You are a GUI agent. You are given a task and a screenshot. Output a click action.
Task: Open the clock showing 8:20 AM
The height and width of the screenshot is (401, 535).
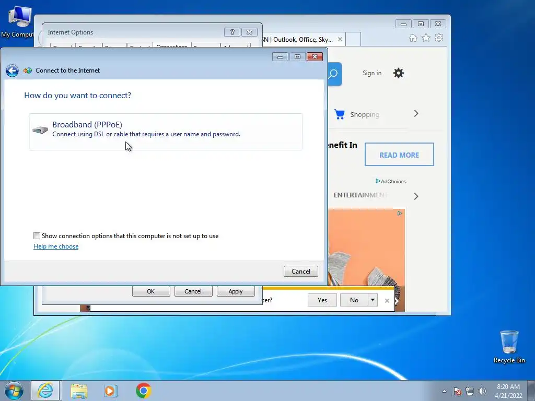point(508,391)
